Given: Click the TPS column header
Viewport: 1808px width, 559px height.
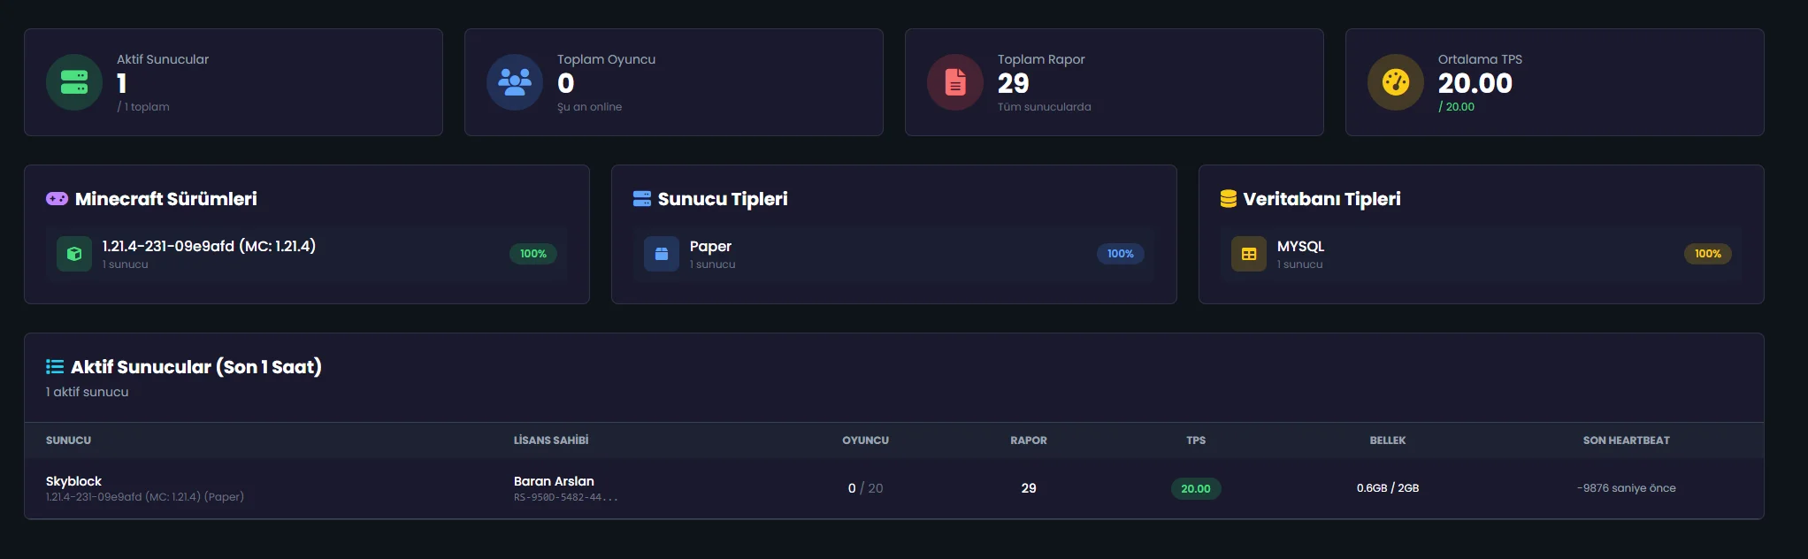Looking at the screenshot, I should click(x=1196, y=440).
